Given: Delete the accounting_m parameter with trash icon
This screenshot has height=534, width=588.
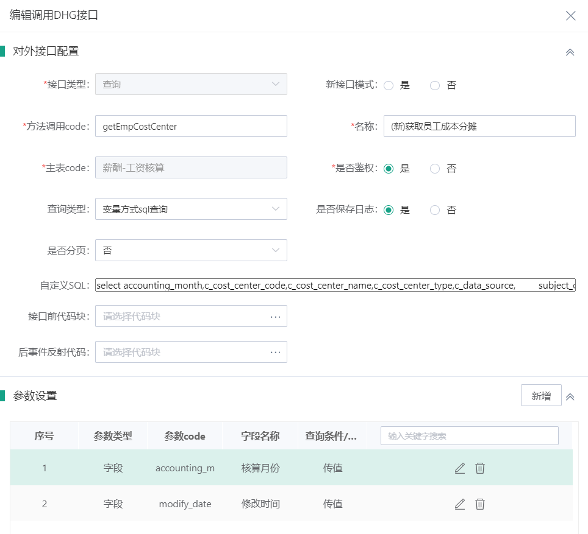Looking at the screenshot, I should [480, 468].
